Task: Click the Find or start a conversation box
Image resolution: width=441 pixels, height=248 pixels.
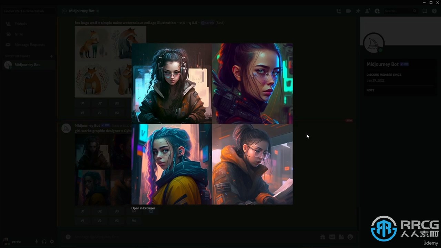Action: click(x=28, y=11)
